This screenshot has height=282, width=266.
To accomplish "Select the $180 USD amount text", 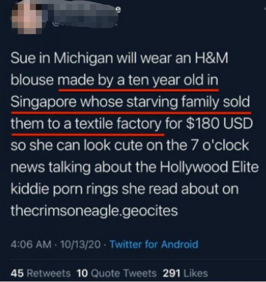I will point(219,124).
